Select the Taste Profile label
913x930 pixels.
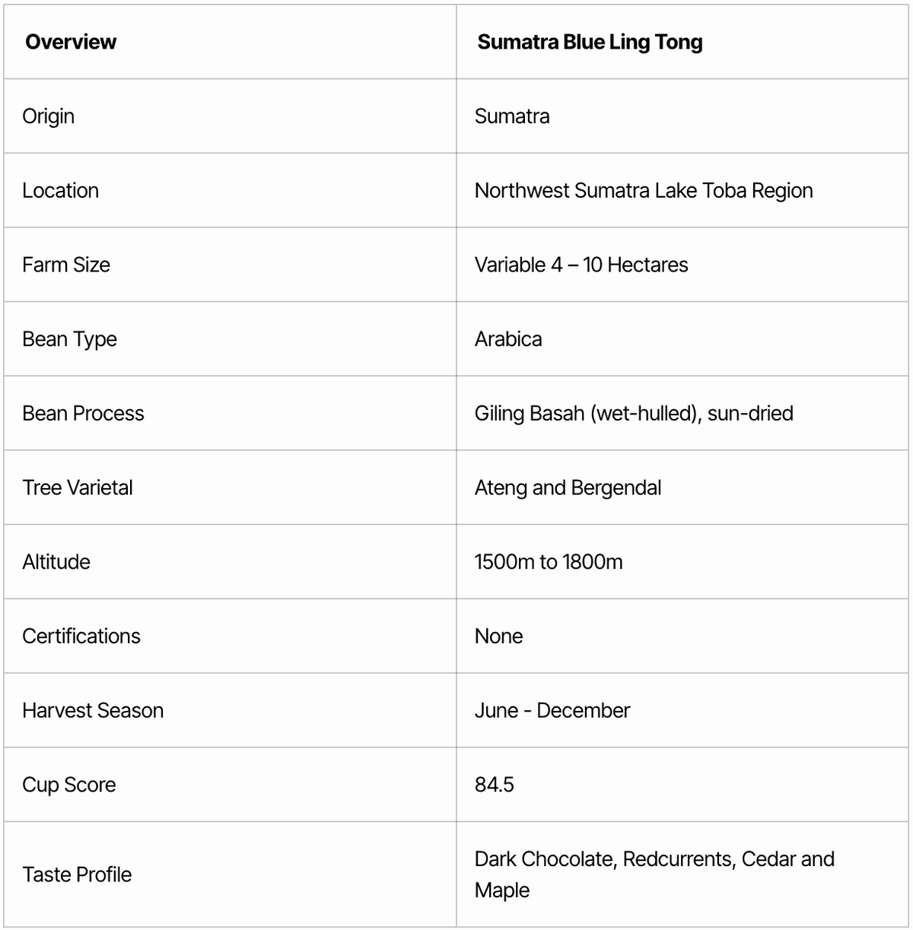[x=77, y=874]
